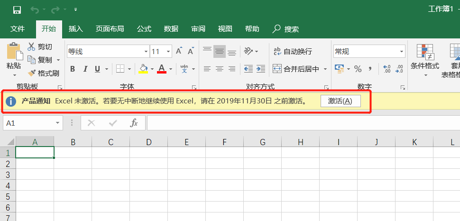
Task: Enable 自动换行 wrap text
Action: pos(293,52)
